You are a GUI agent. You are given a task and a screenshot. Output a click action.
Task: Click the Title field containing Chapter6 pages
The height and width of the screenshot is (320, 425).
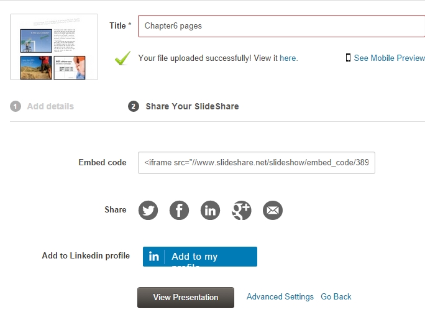(x=281, y=26)
